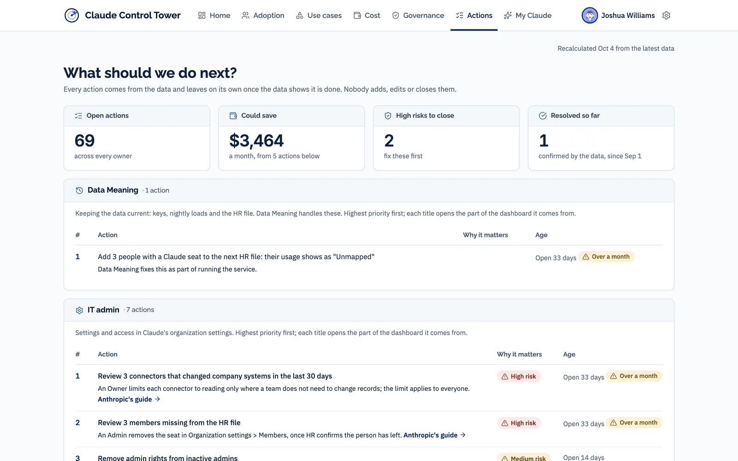Open the "Add 3 people with a Claude seat" action
Viewport: 738px width, 461px height.
(236, 257)
